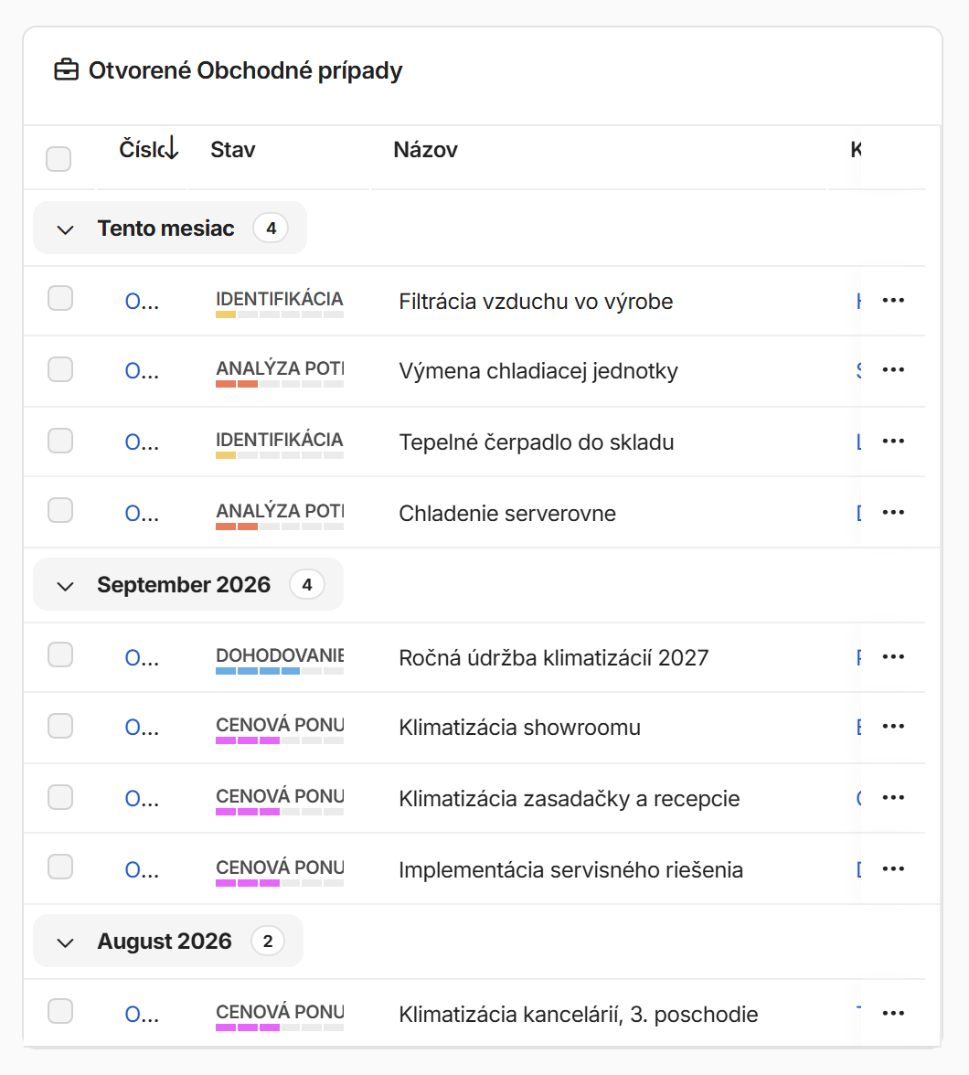
Task: Open row actions for Klimatizácia zasadačky a recepcie
Action: [x=893, y=797]
